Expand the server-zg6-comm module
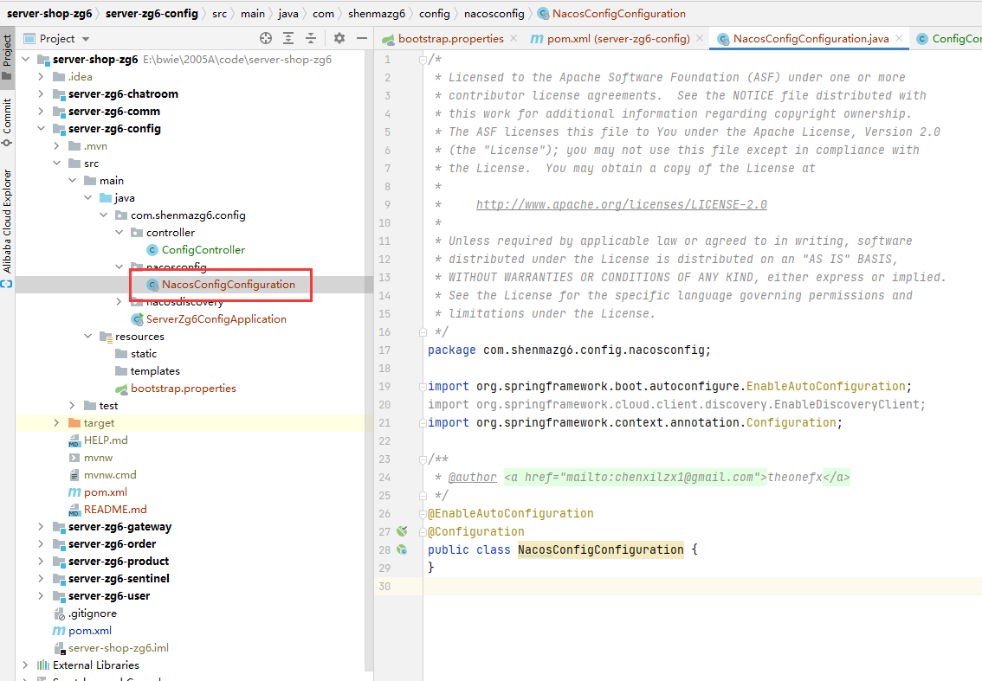 [x=42, y=112]
